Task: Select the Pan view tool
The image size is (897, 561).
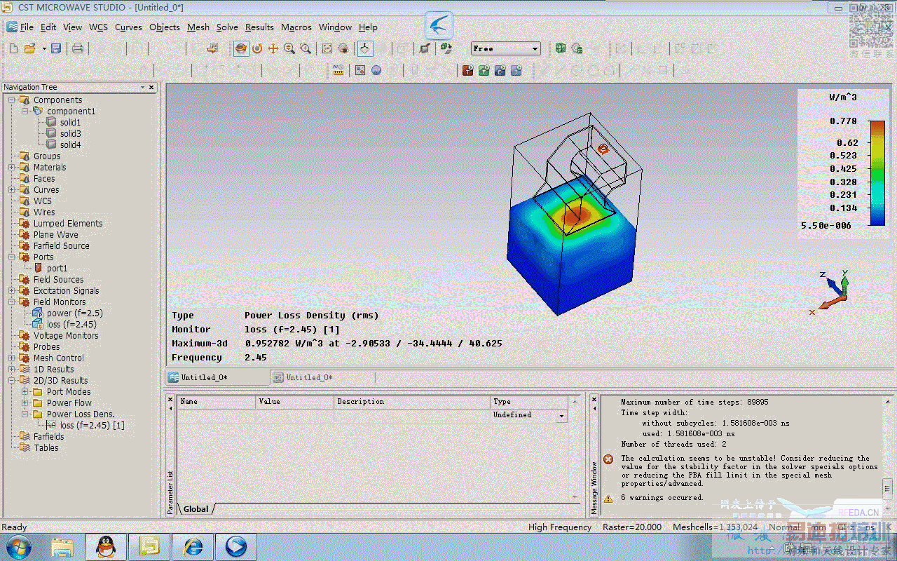Action: click(x=273, y=48)
